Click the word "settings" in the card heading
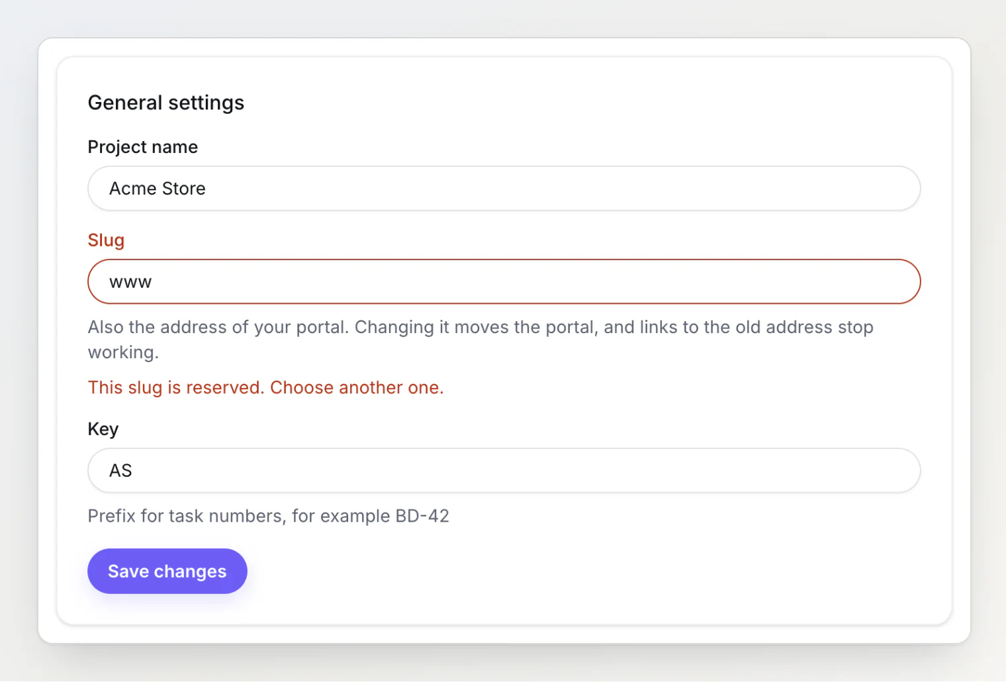Screen dimensions: 1006x682 pos(206,103)
